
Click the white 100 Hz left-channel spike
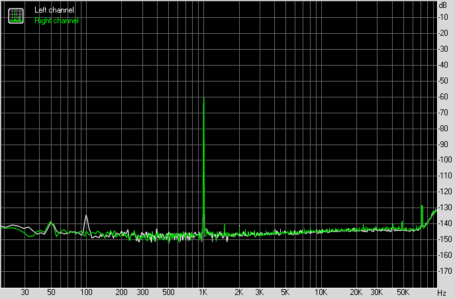pyautogui.click(x=86, y=216)
